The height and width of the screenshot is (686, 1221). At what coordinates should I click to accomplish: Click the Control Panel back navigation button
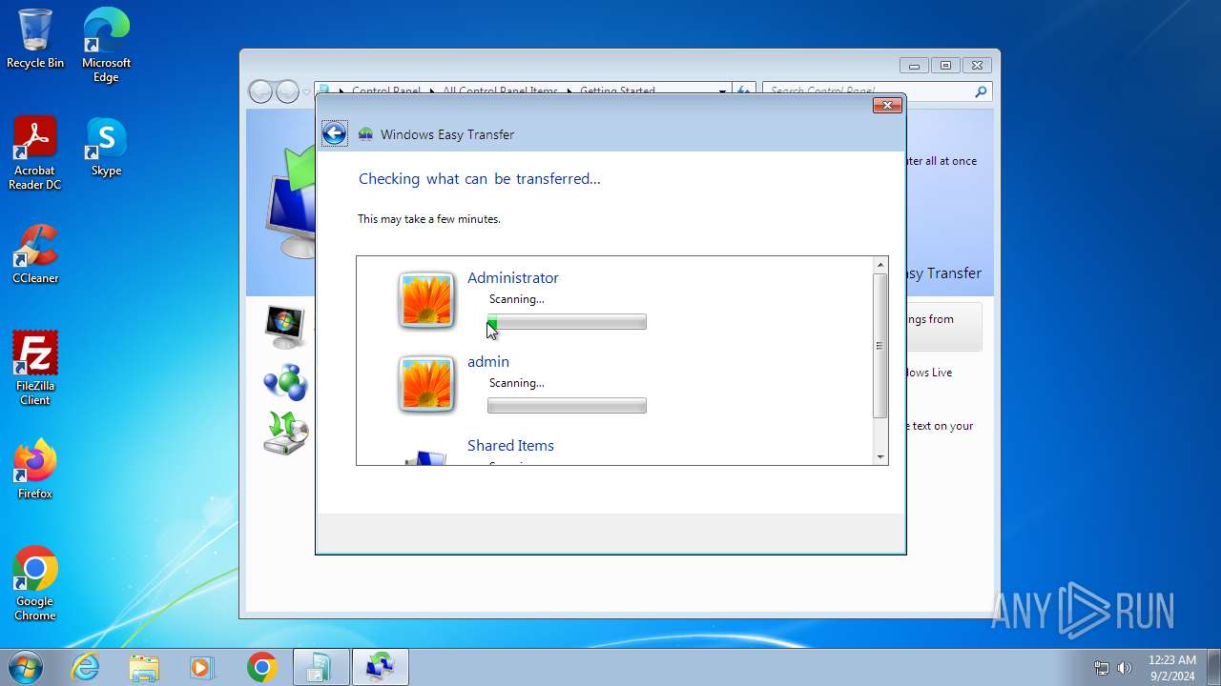pyautogui.click(x=260, y=91)
